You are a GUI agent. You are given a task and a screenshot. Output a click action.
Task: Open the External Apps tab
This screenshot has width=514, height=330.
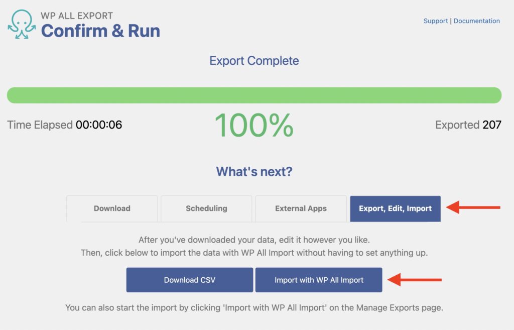[301, 208]
